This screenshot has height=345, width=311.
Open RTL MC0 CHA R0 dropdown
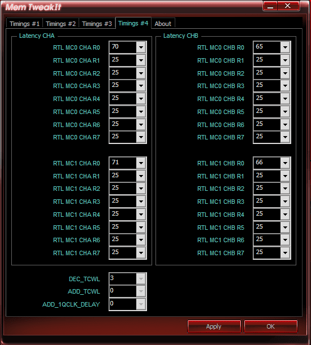tap(141, 47)
